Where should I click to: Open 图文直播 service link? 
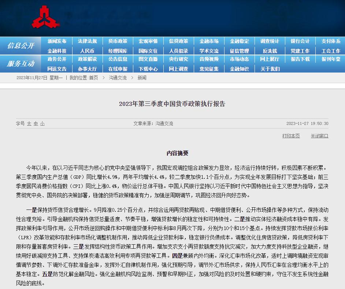coord(148,59)
